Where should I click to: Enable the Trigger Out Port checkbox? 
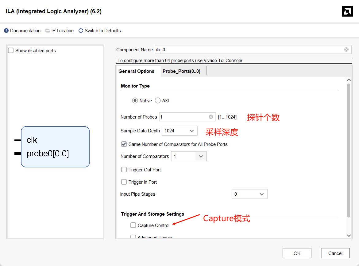tap(124, 170)
